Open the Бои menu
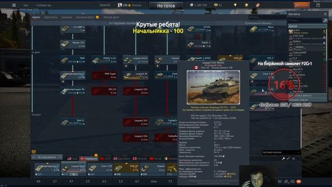 pos(26,5)
